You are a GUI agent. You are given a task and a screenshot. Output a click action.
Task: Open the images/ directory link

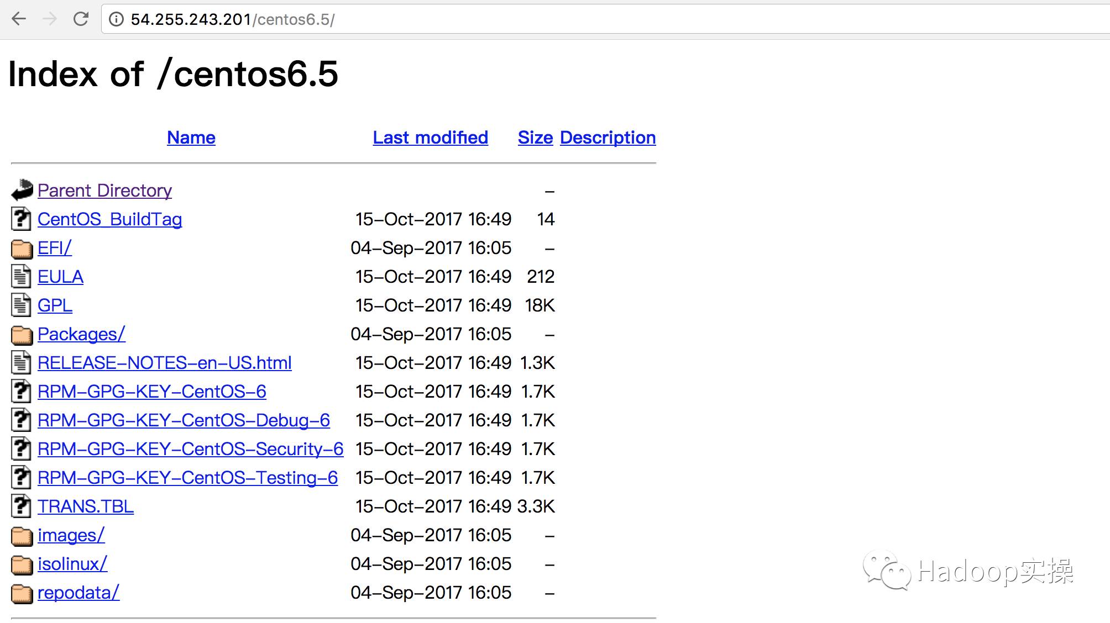71,535
